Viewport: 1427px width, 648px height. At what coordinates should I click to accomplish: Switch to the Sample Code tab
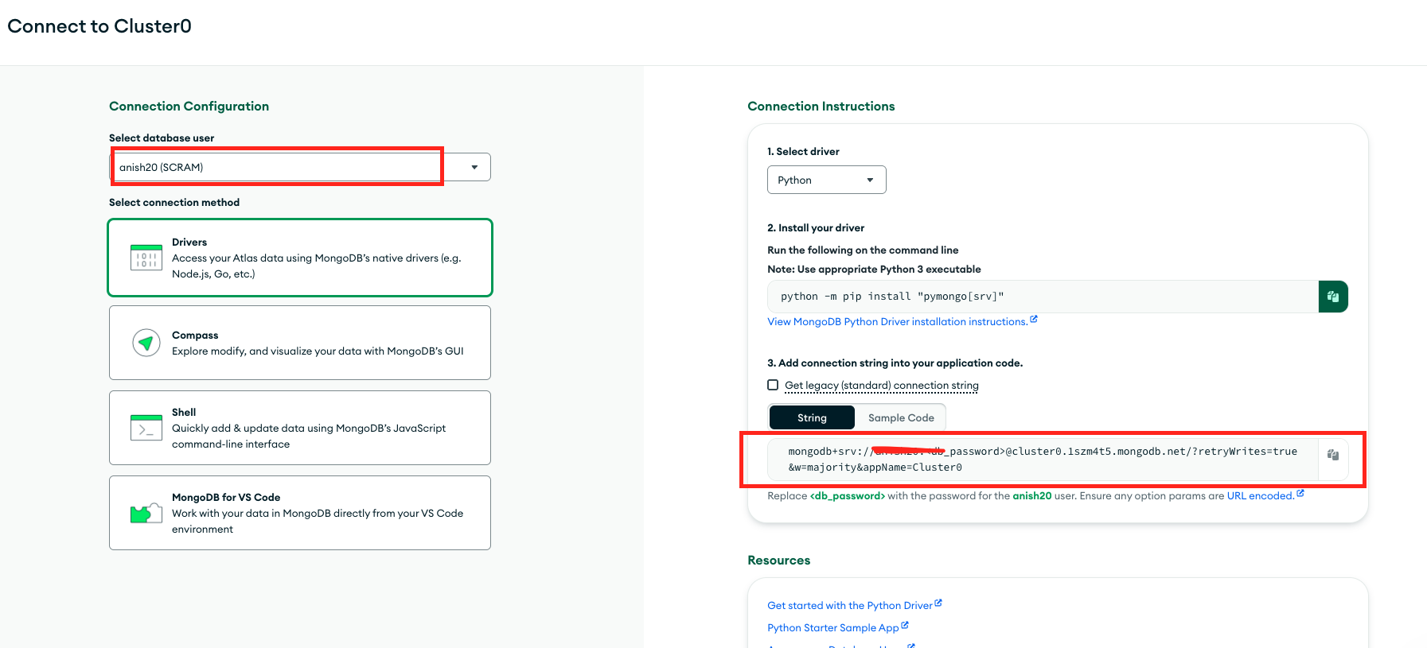tap(901, 417)
